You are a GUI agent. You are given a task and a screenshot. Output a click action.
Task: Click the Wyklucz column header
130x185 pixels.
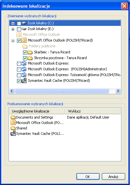coord(93,111)
